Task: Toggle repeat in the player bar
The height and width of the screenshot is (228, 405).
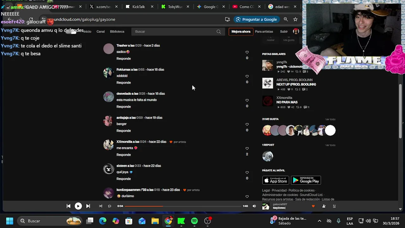Action: click(x=109, y=206)
